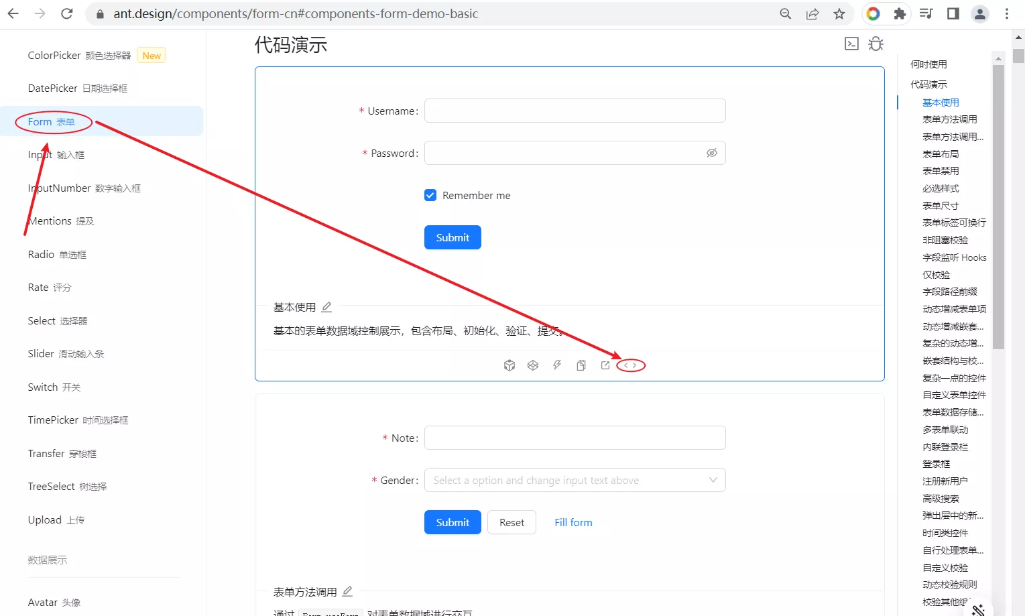Open demo in CodeSandbox icon

point(509,365)
